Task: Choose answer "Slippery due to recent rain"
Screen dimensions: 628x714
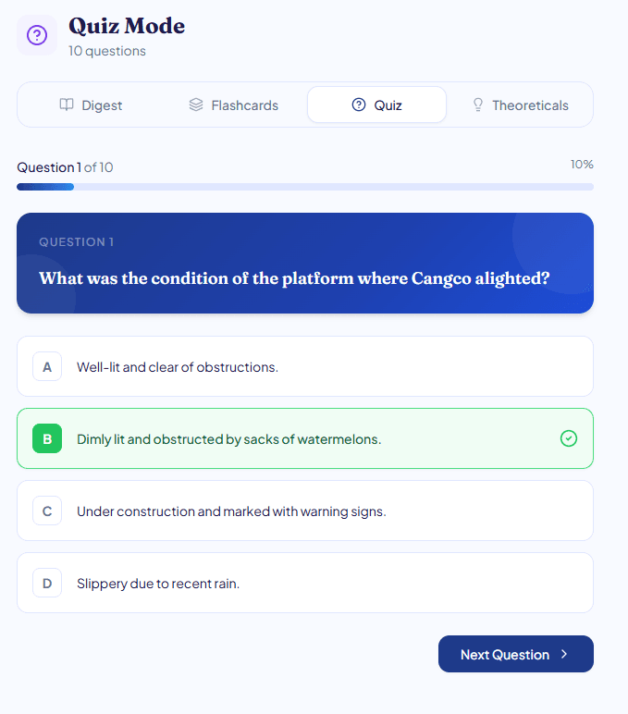Action: click(x=158, y=584)
